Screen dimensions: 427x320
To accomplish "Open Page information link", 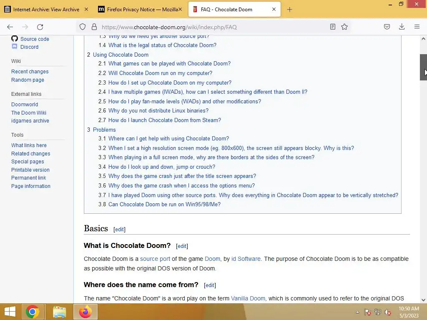I will [x=31, y=186].
